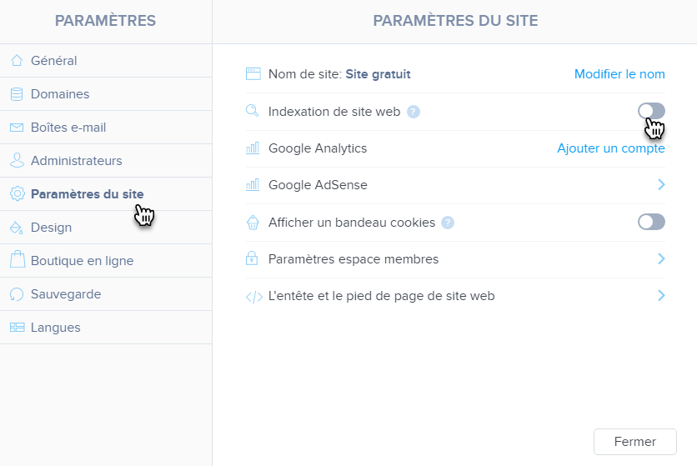The width and height of the screenshot is (697, 466).
Task: Enable the Afficher un bandeau cookies switch
Action: coord(651,222)
